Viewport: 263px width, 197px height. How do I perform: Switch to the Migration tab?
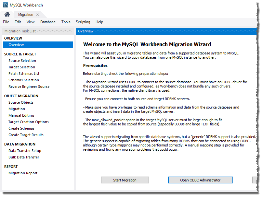pyautogui.click(x=26, y=15)
